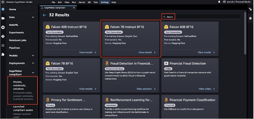Click the Falcon 7B BF16 emoji icon
Viewport: 254px width, 119px height.
pos(48,63)
